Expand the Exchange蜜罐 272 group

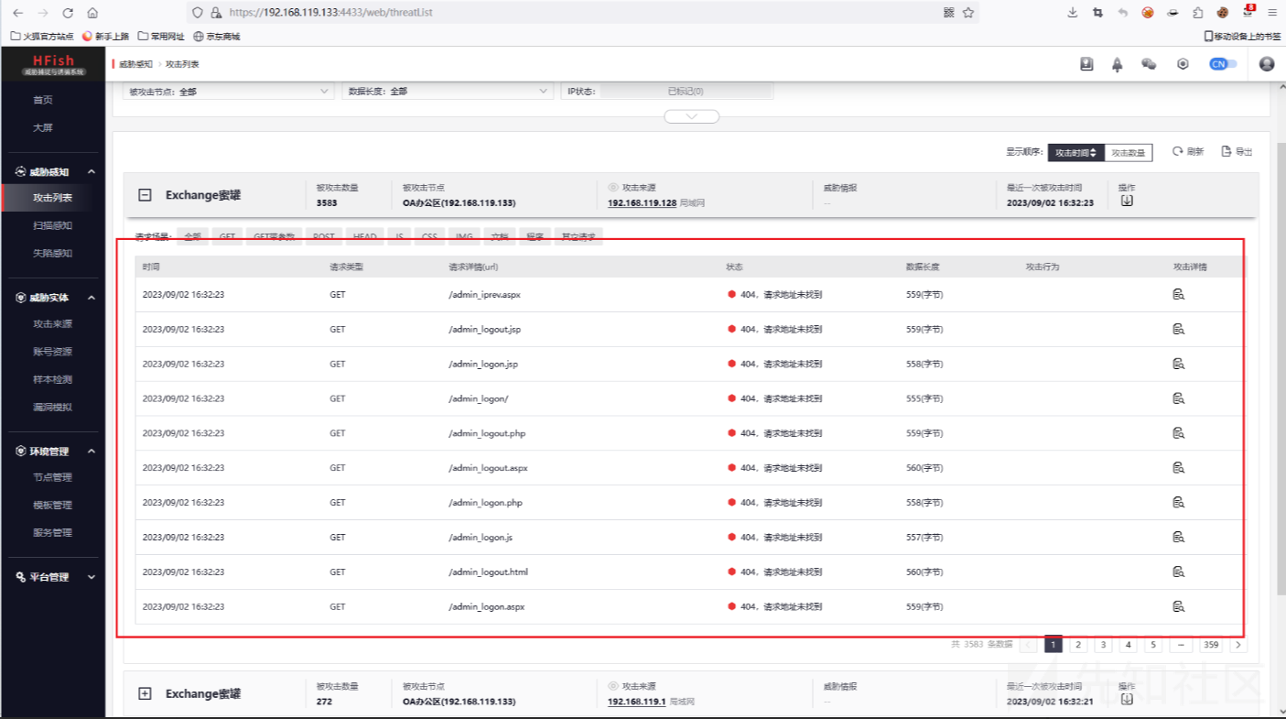tap(145, 693)
